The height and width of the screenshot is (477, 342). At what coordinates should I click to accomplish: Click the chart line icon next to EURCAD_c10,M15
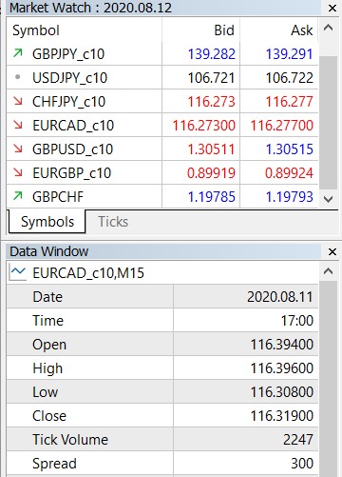(18, 272)
